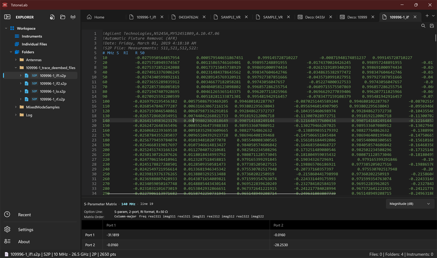The width and height of the screenshot is (437, 258).
Task: Click the Antennas folder icon
Action: pyautogui.click(x=22, y=60)
